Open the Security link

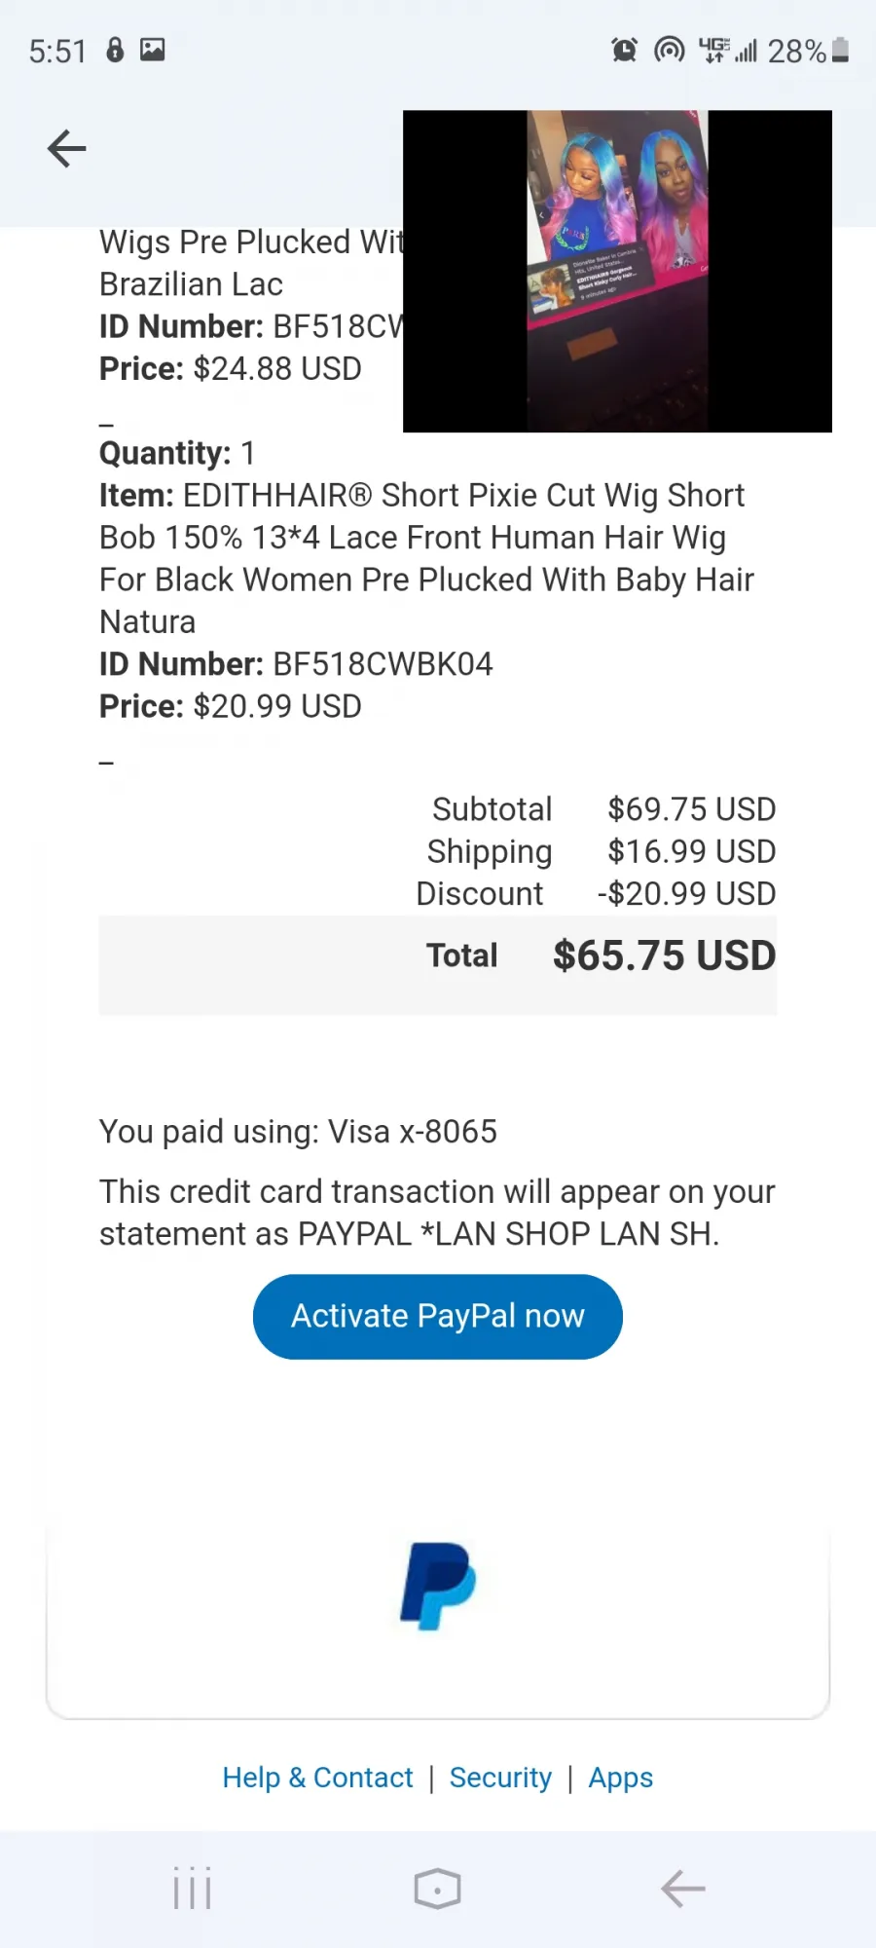pos(500,1778)
